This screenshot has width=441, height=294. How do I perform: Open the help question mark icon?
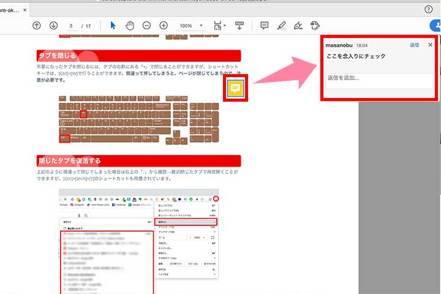click(429, 9)
